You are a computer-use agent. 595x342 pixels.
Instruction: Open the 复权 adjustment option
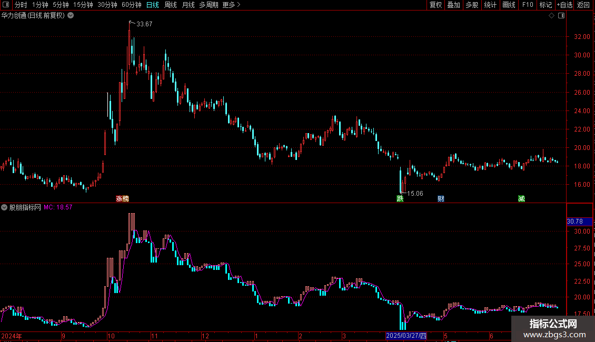tap(435, 5)
